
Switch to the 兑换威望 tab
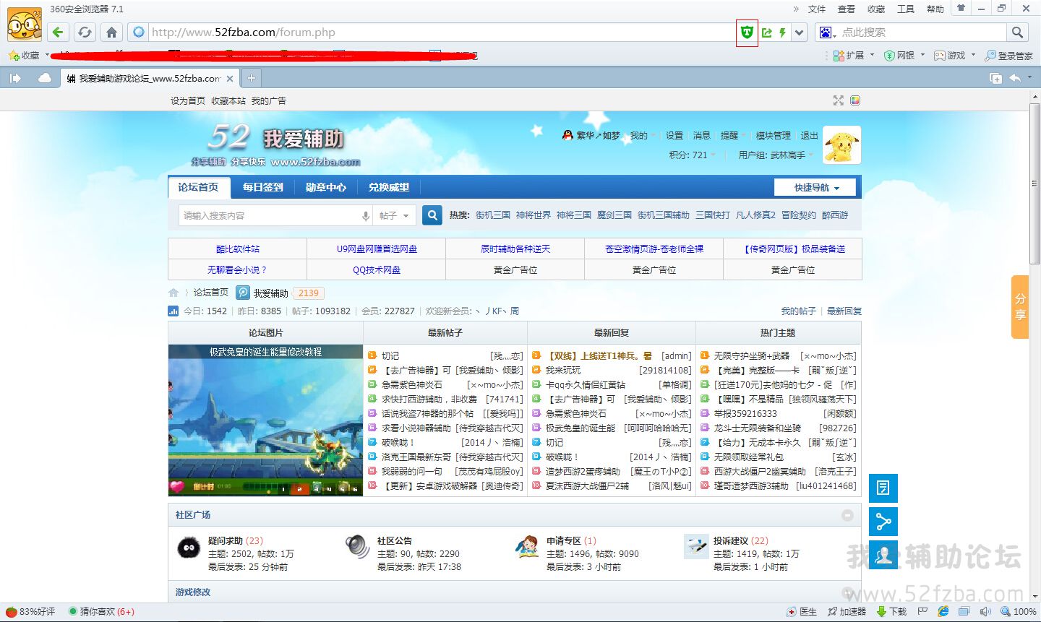click(389, 187)
